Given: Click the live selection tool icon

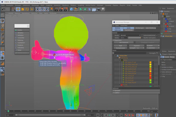Looking at the screenshot, I should pyautogui.click(x=13, y=9).
